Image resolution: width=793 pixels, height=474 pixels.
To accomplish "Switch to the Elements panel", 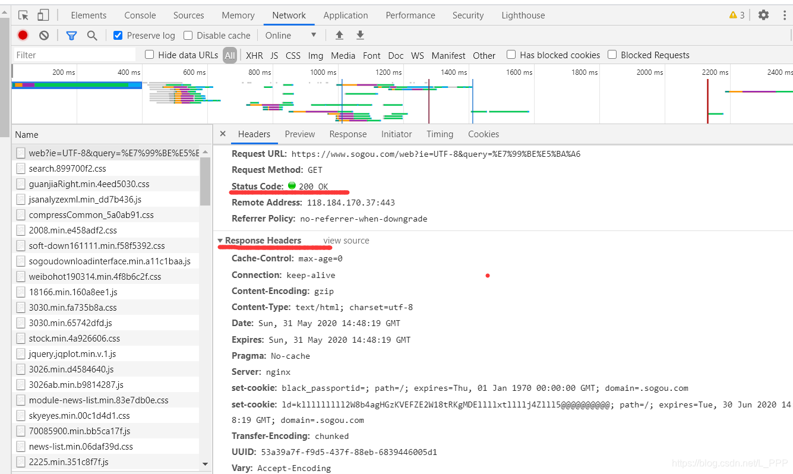I will click(89, 15).
